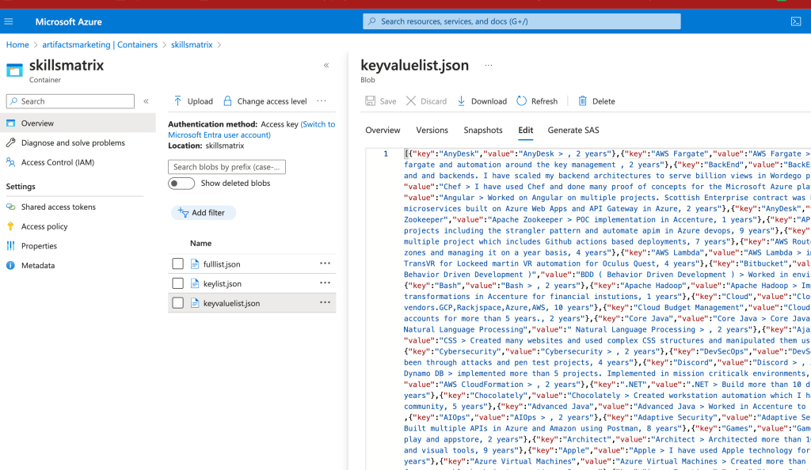Open more options ellipsis for fulllist.json
The image size is (811, 470).
coord(325,263)
